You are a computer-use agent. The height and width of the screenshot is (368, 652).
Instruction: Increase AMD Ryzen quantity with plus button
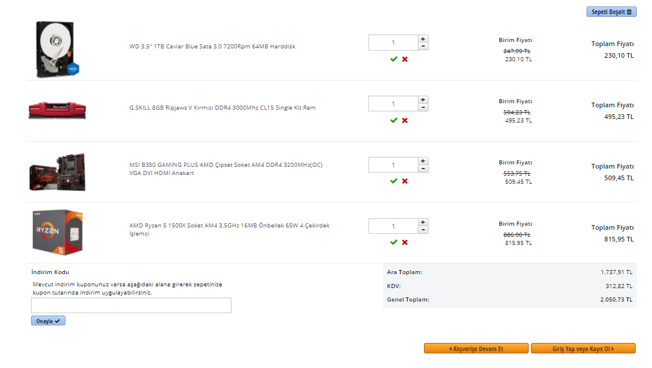423,222
